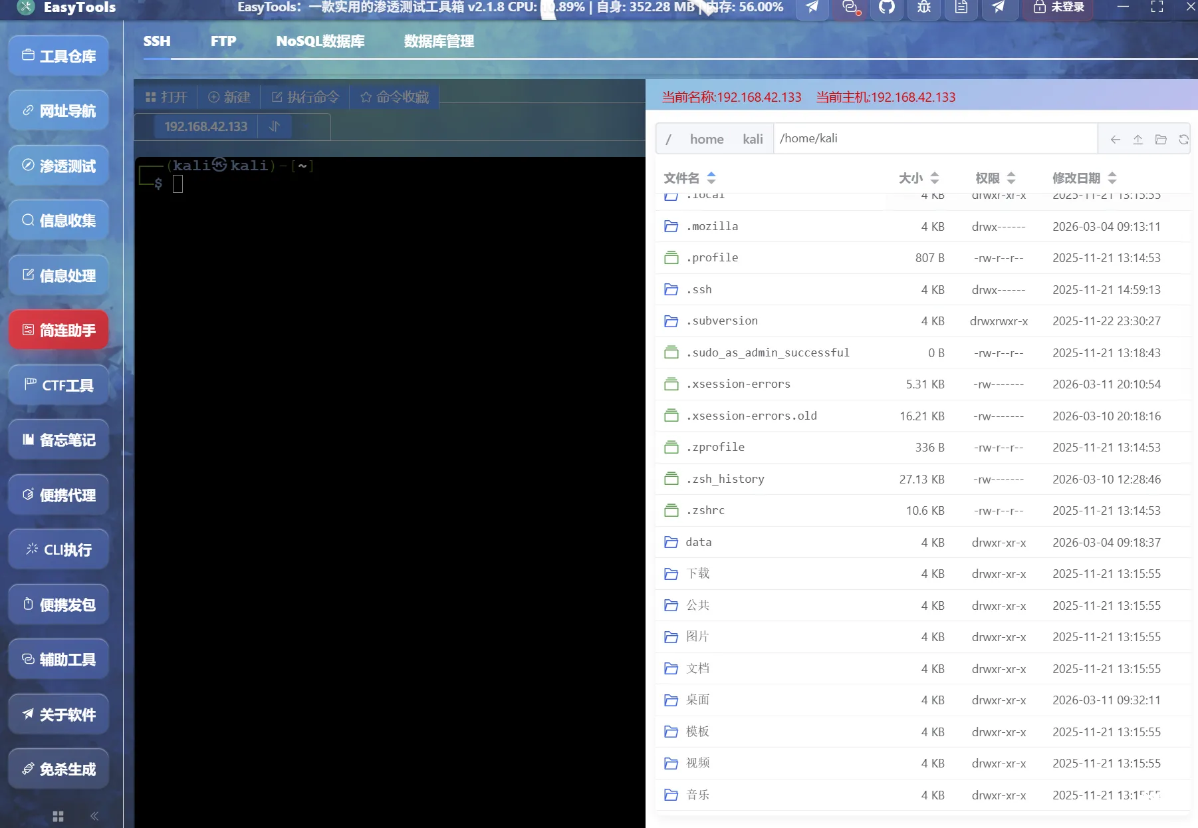Open the 数据库管理 tab
This screenshot has width=1198, height=828.
click(437, 41)
